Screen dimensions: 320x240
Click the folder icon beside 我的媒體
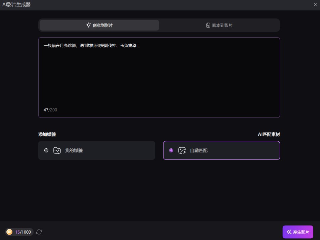(x=57, y=150)
